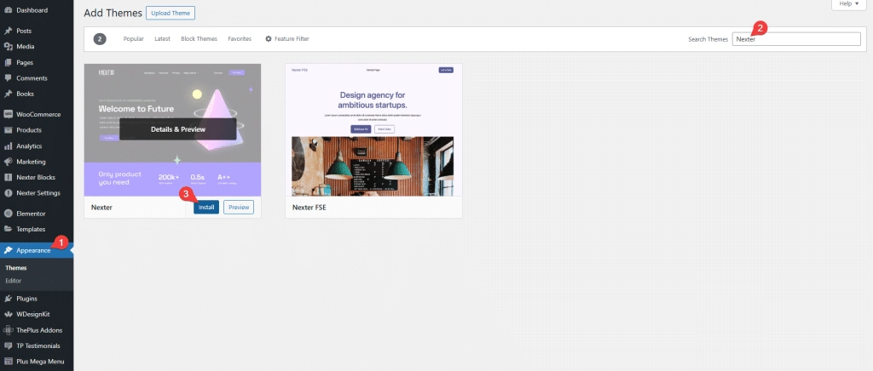Open the Nexter FSE theme thumbnail
The width and height of the screenshot is (873, 371).
click(373, 129)
